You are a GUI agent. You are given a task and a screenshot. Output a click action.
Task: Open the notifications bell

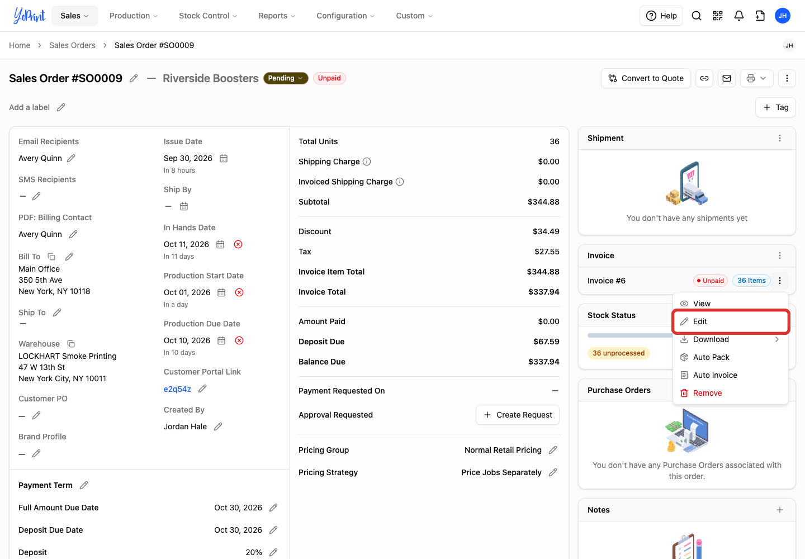[739, 16]
